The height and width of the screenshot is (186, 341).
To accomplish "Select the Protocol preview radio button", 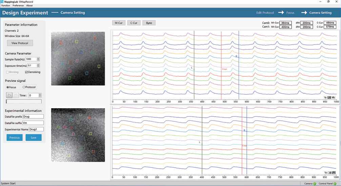I will [x=24, y=87].
